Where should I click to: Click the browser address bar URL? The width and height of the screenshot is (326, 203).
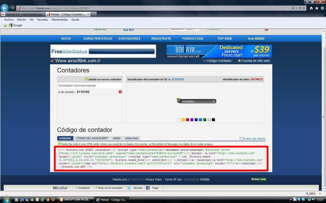pyautogui.click(x=56, y=8)
